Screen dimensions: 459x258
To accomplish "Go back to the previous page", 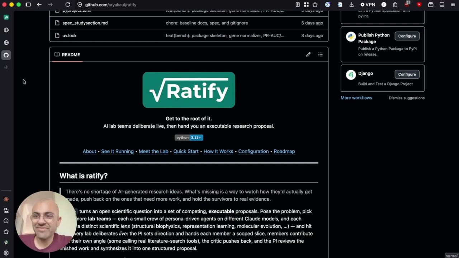I will (39, 5).
